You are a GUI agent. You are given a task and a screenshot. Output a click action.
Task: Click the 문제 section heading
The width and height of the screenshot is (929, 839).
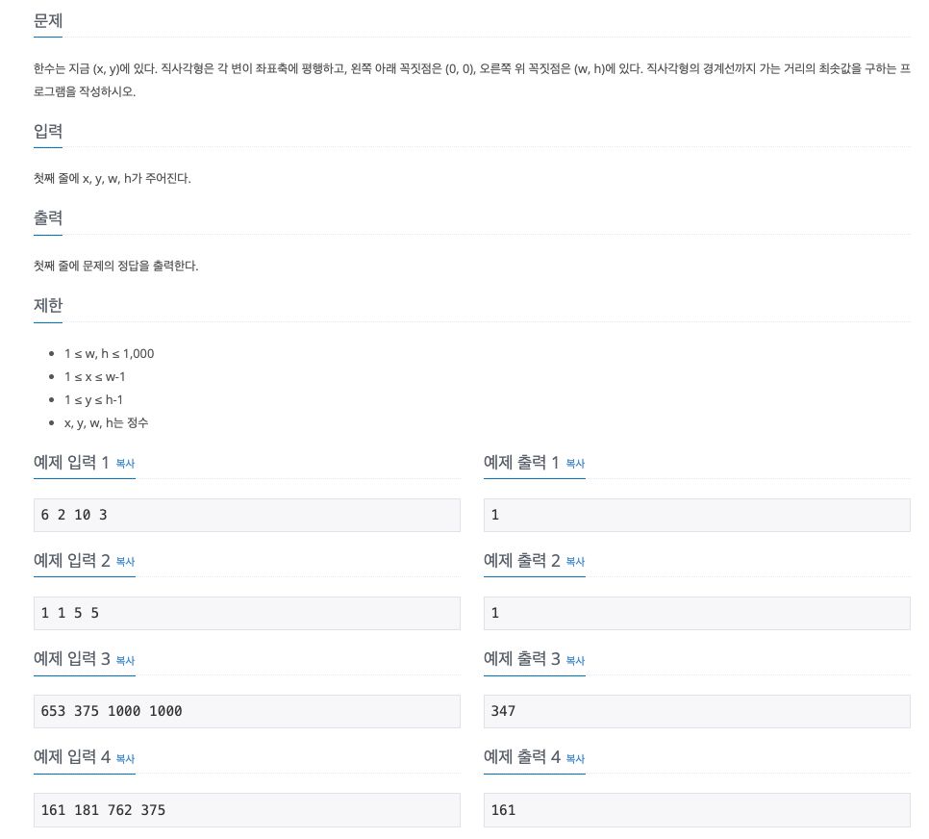pyautogui.click(x=48, y=21)
